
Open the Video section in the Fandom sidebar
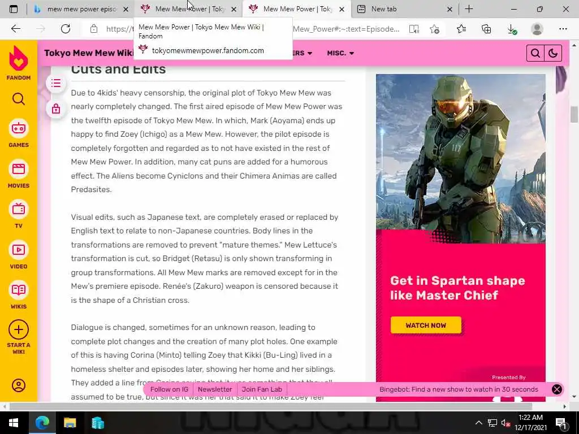tap(19, 255)
